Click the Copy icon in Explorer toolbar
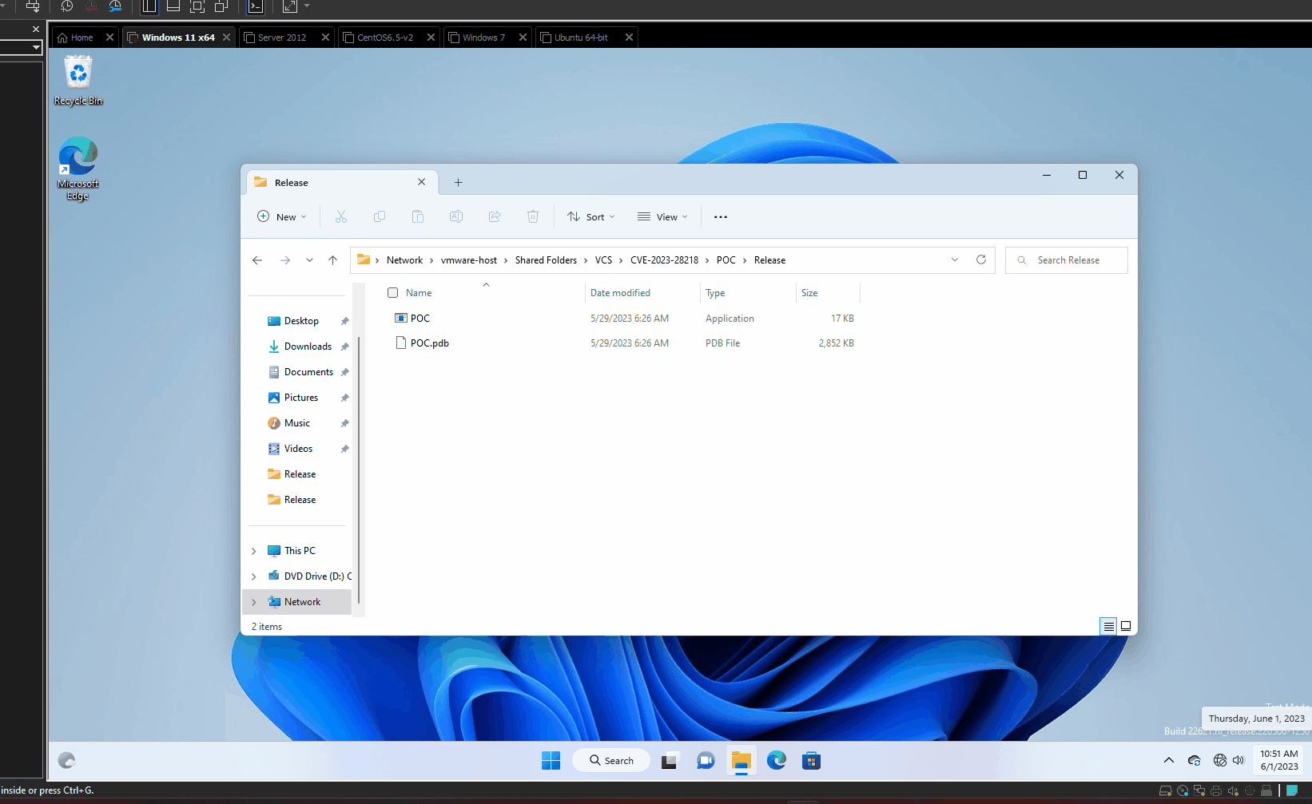This screenshot has height=804, width=1312. 380,216
